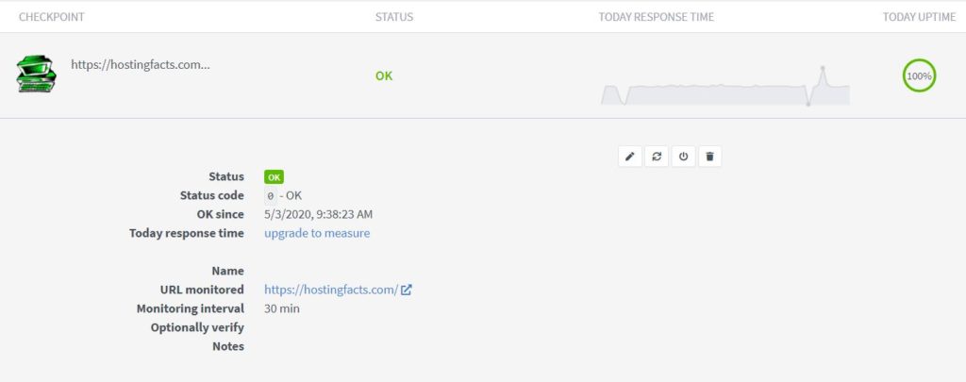Click the TODAY UPTIME column header

pos(919,17)
